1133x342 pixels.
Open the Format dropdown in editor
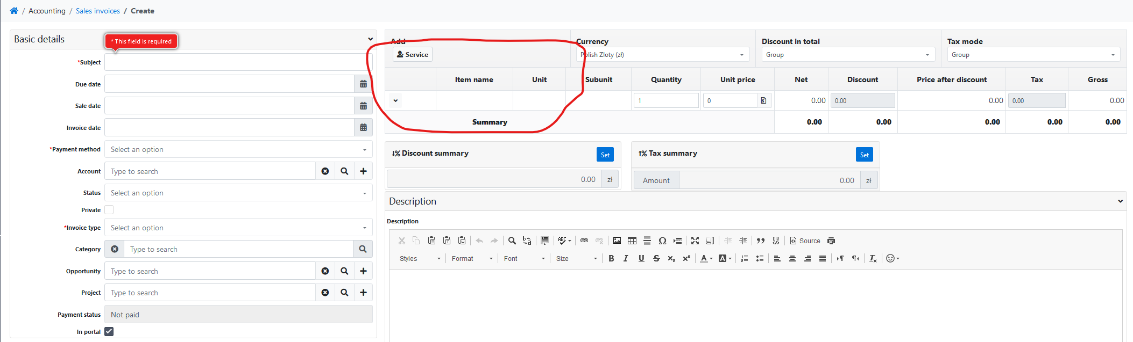click(472, 258)
